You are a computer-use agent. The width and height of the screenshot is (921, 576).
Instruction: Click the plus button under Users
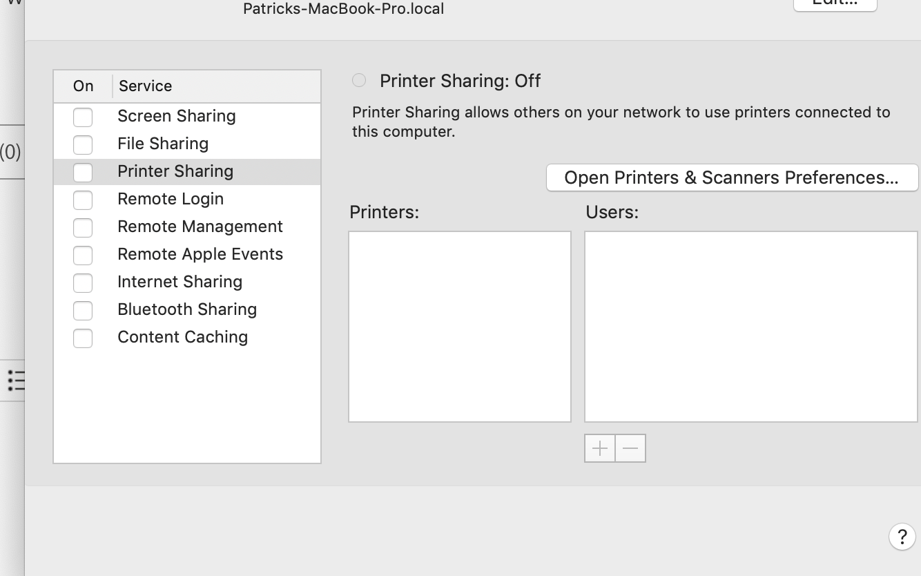tap(600, 448)
